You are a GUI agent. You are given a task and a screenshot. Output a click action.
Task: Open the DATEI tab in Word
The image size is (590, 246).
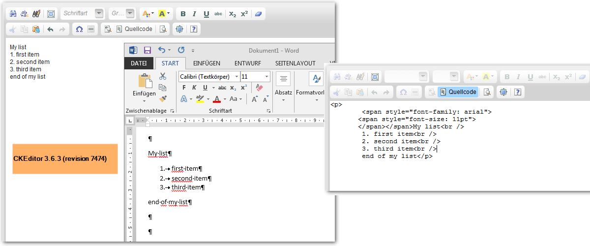click(x=139, y=63)
